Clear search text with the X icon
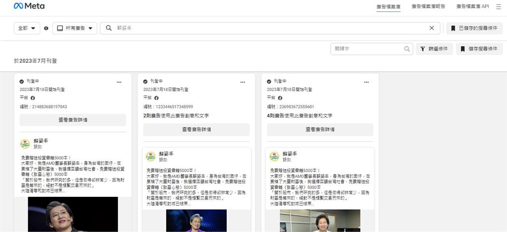 click(432, 28)
